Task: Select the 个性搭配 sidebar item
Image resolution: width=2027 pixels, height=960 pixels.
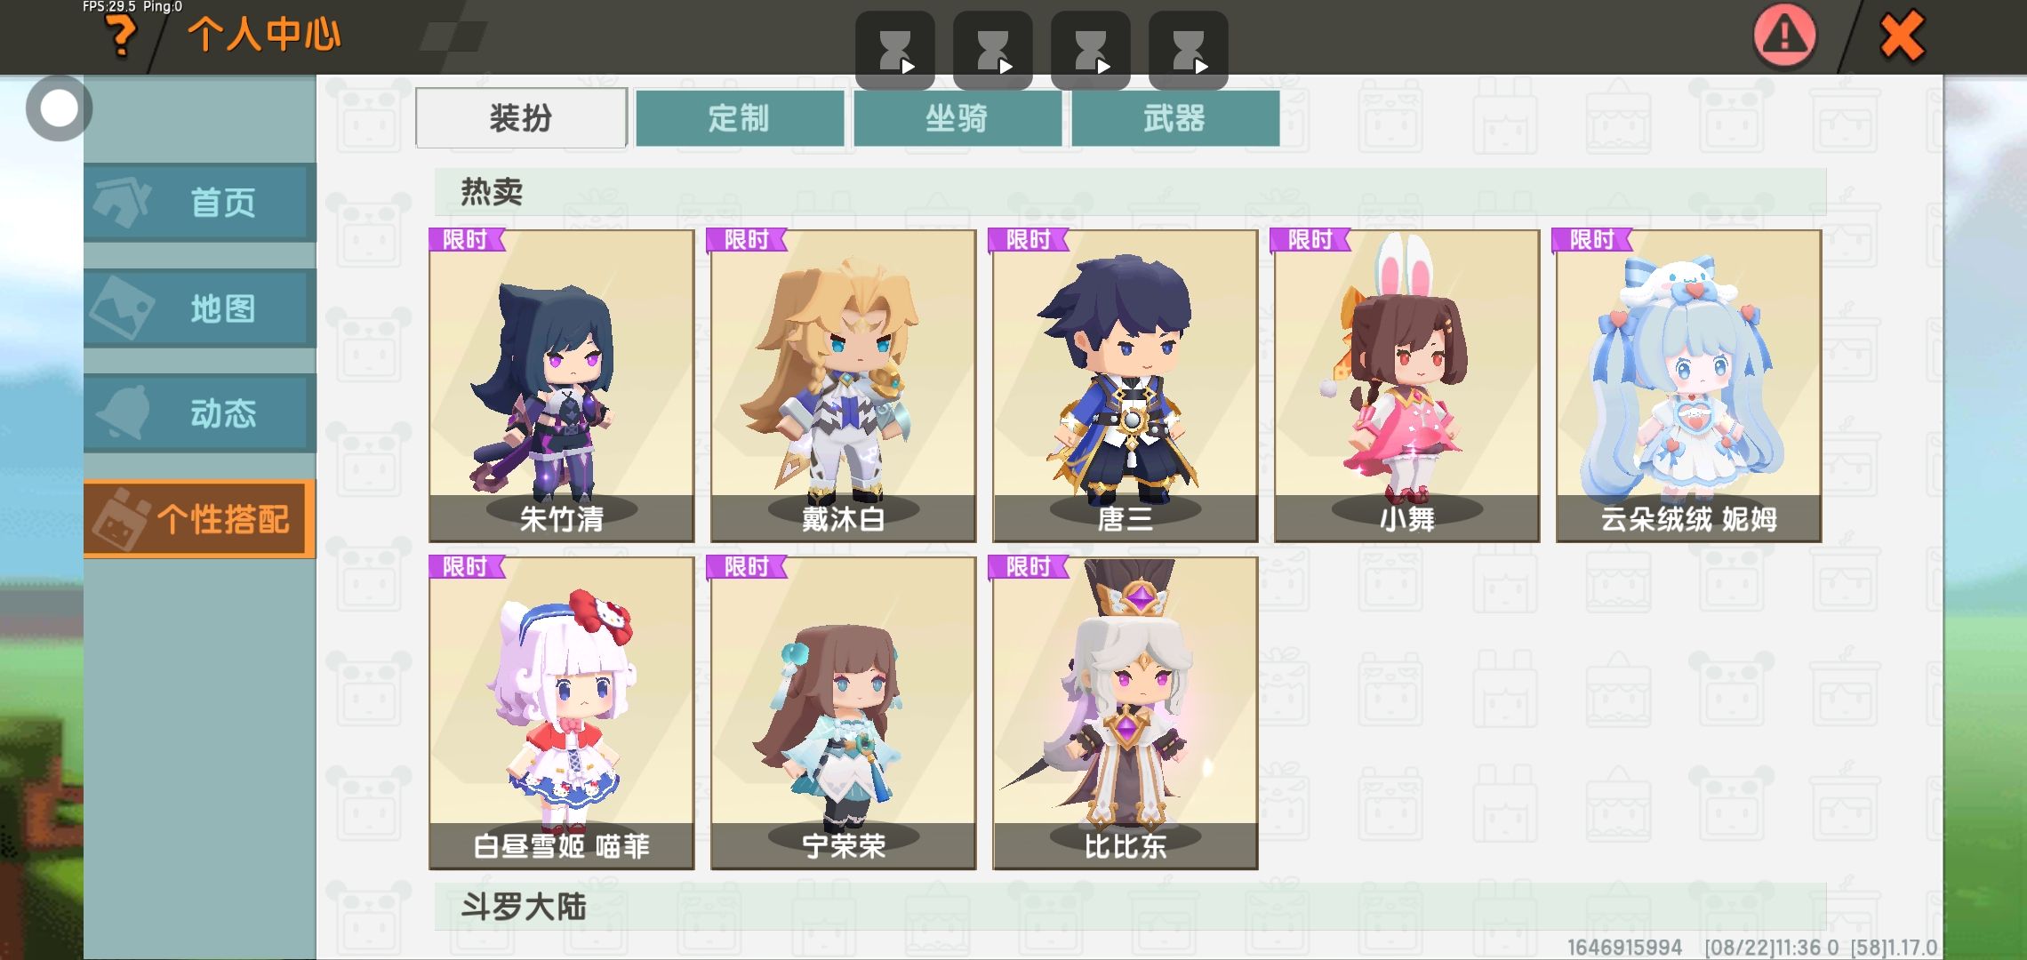Action: coord(200,519)
